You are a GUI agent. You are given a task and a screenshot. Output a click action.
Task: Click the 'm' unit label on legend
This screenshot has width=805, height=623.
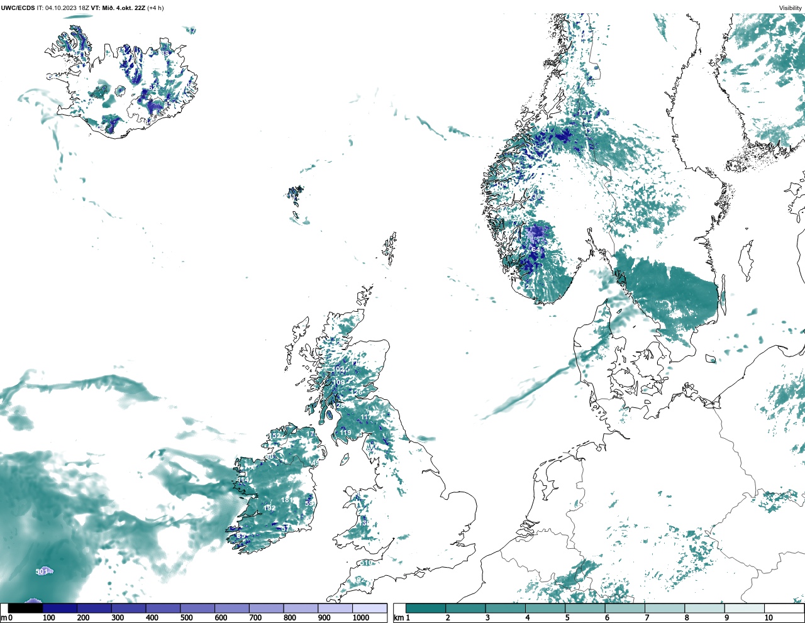(4, 618)
